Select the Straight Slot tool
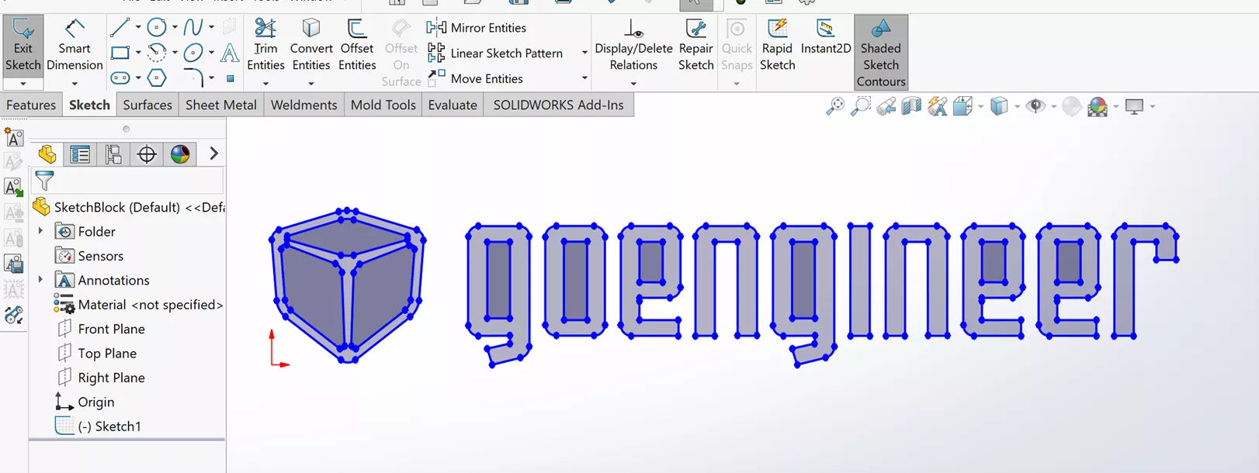This screenshot has height=473, width=1259. (120, 78)
